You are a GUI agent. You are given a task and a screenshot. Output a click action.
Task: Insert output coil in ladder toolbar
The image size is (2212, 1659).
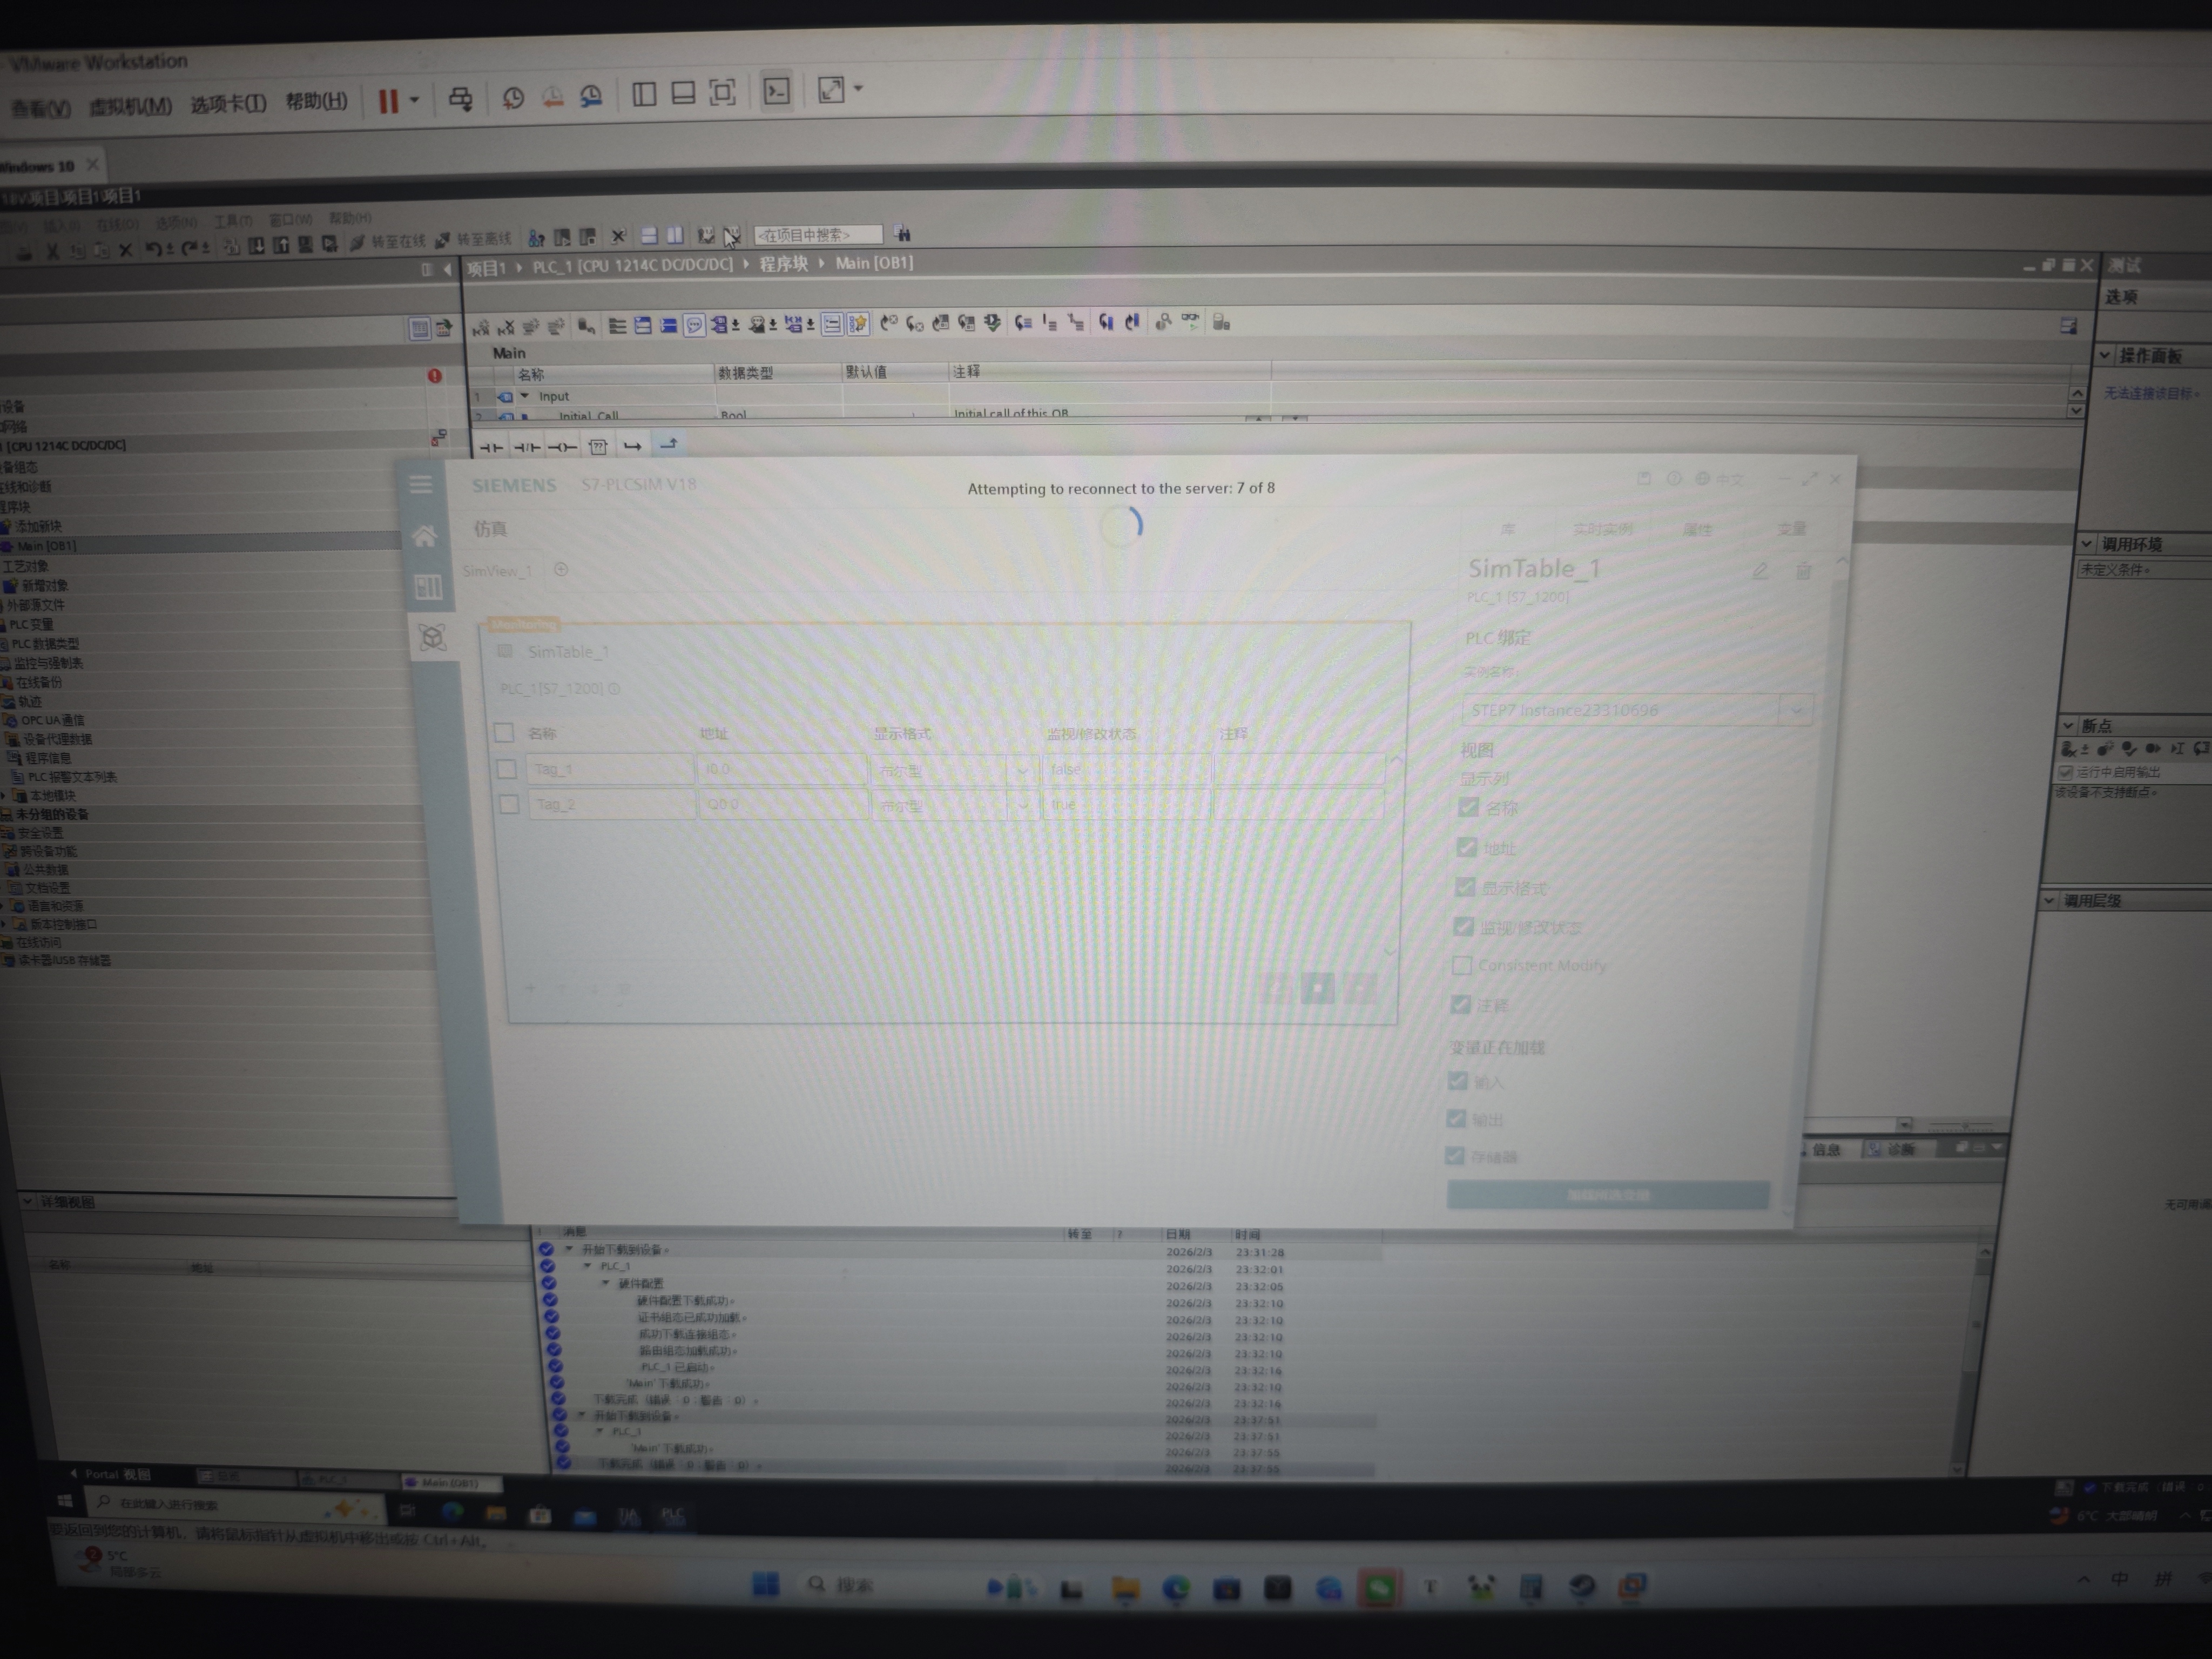click(563, 447)
